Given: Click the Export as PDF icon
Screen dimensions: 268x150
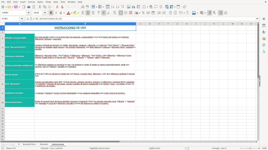Looking at the screenshot, I should coord(24,7).
